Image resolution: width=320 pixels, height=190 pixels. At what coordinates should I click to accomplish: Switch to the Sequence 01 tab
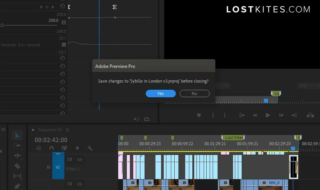50,130
